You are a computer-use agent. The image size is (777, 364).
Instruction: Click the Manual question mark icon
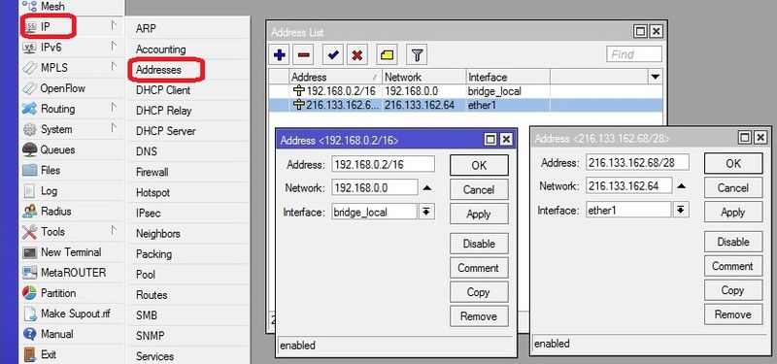30,334
